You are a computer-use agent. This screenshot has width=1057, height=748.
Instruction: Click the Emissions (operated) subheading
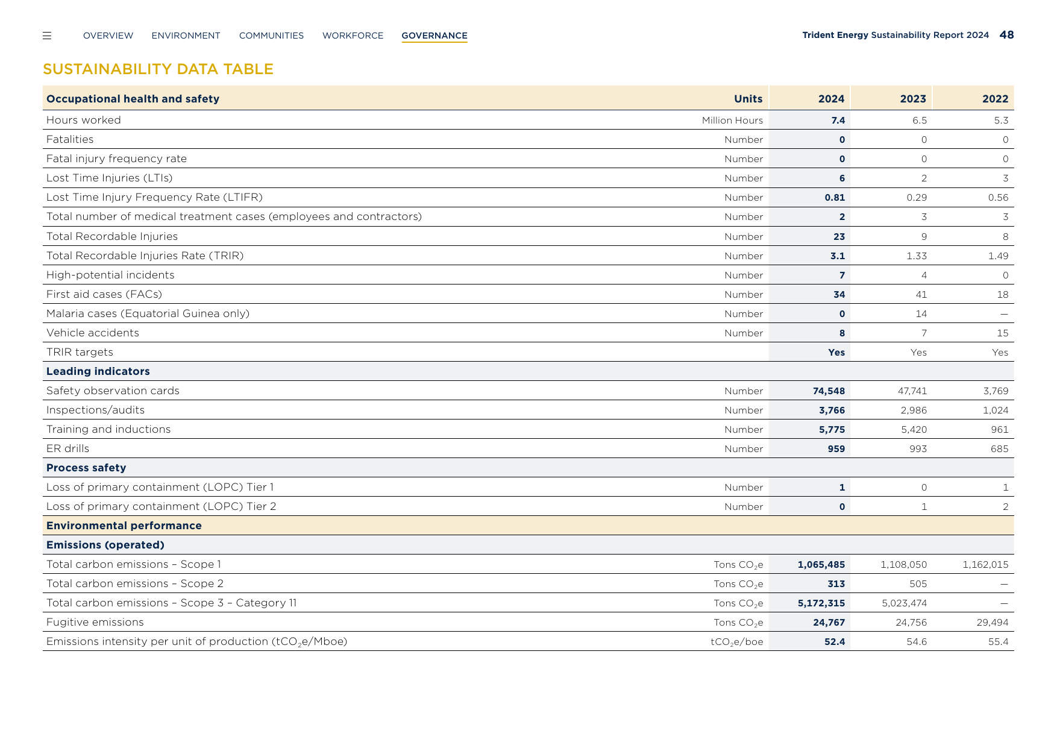click(105, 545)
